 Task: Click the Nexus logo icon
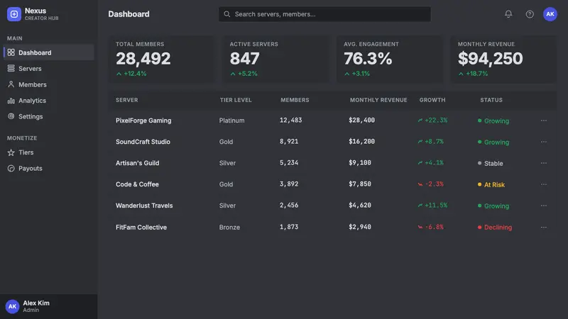[x=14, y=14]
